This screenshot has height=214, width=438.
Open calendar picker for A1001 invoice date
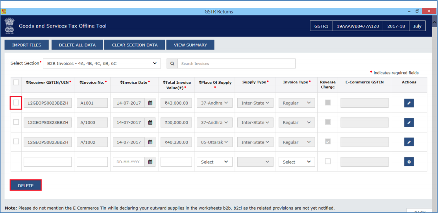(150, 103)
